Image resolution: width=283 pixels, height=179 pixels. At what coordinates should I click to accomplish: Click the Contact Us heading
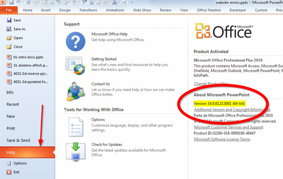point(101,84)
